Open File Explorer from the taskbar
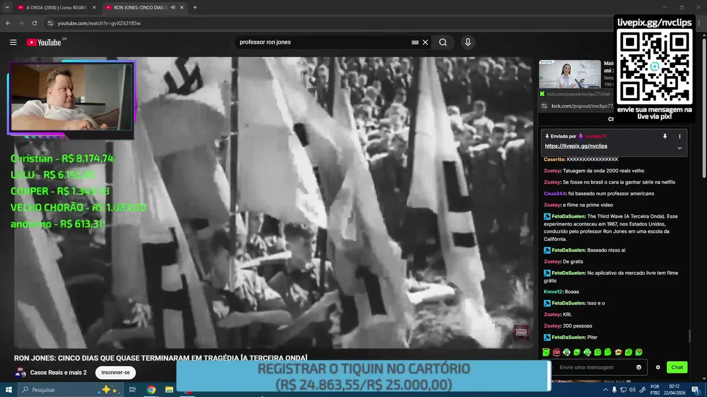The width and height of the screenshot is (707, 397). coord(169,390)
